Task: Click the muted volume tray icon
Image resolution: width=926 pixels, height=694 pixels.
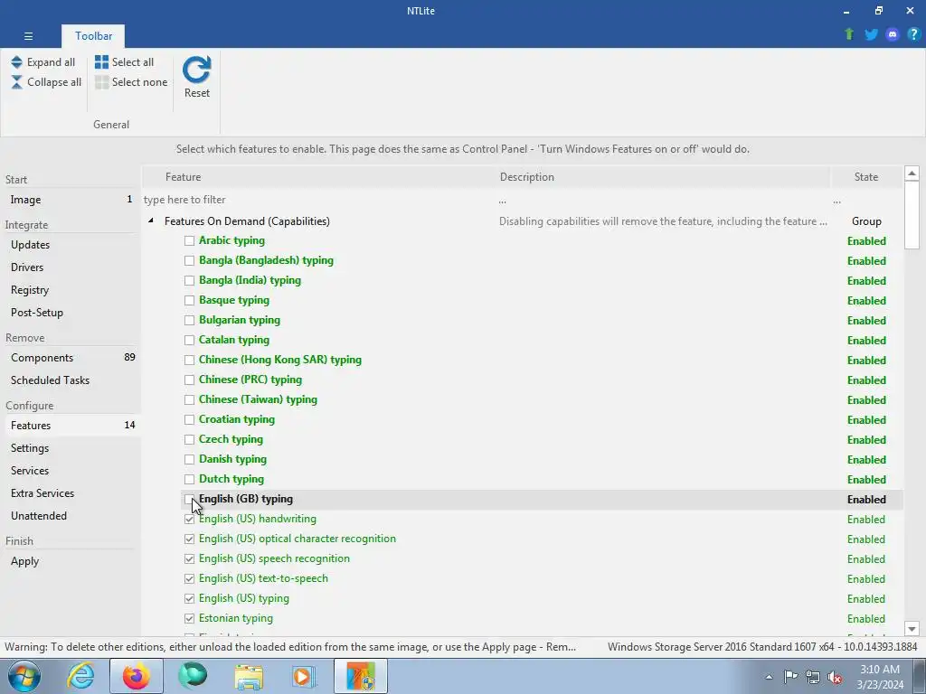Action: [835, 677]
